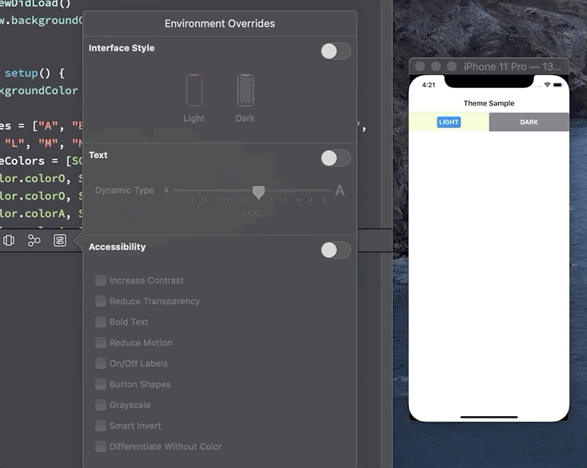Enable the Interface Style override switch
The width and height of the screenshot is (587, 468).
(x=335, y=51)
